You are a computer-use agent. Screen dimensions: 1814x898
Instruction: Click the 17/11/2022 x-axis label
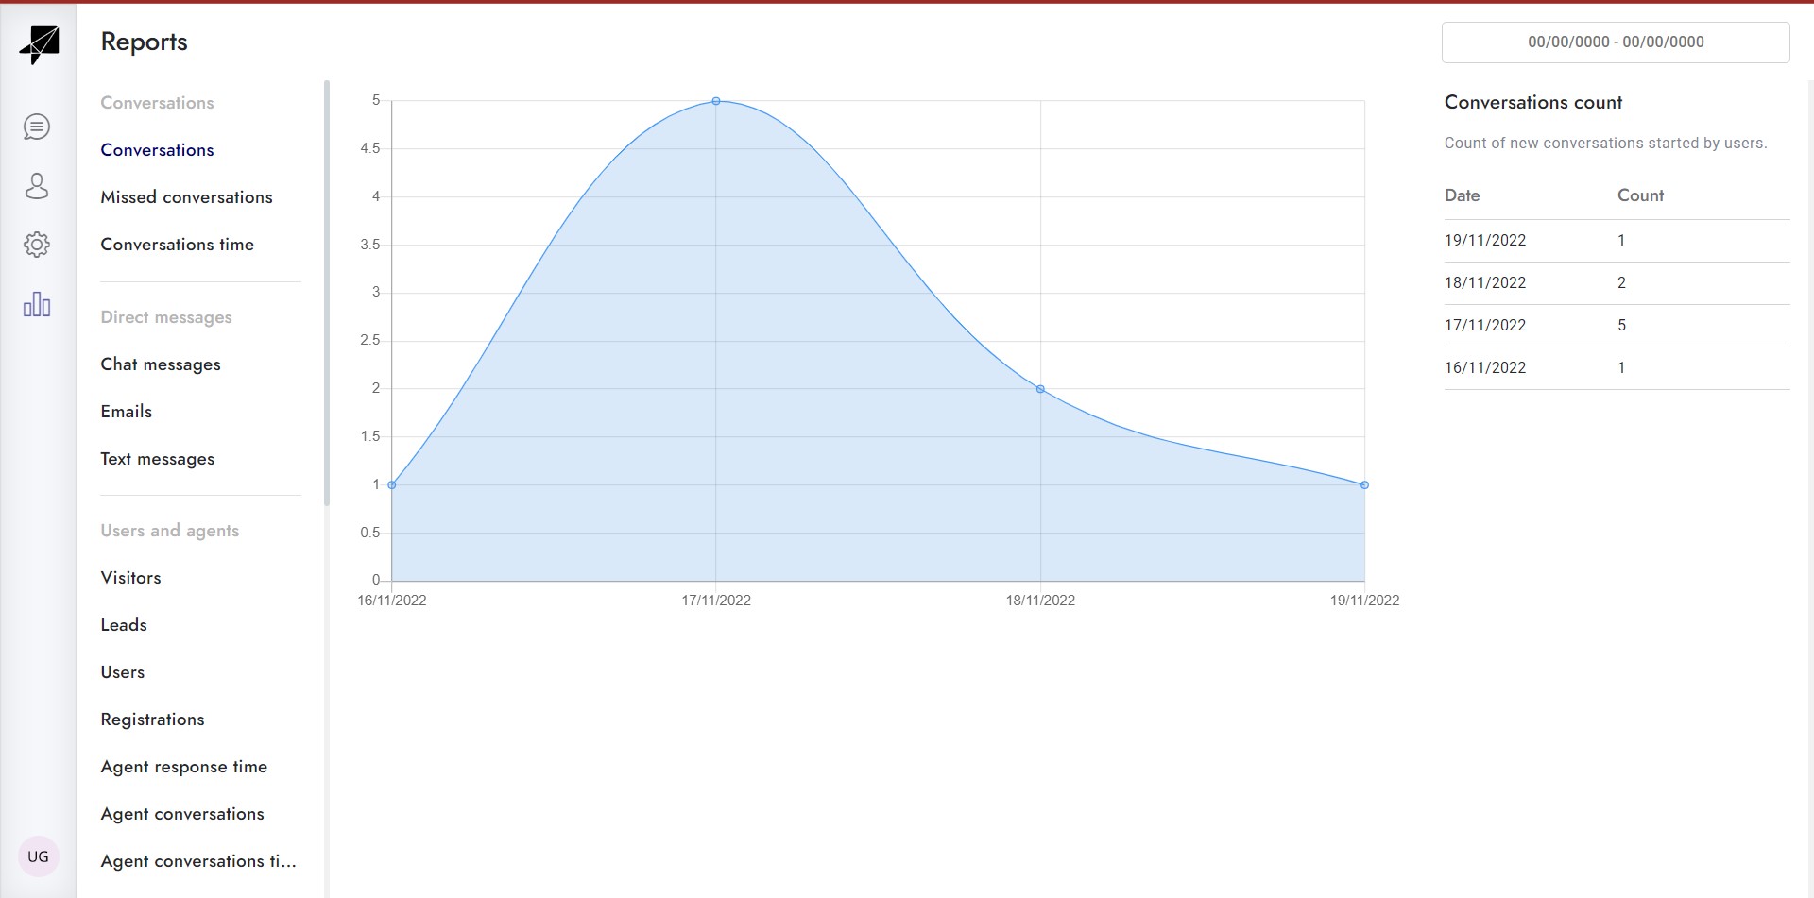(x=716, y=601)
